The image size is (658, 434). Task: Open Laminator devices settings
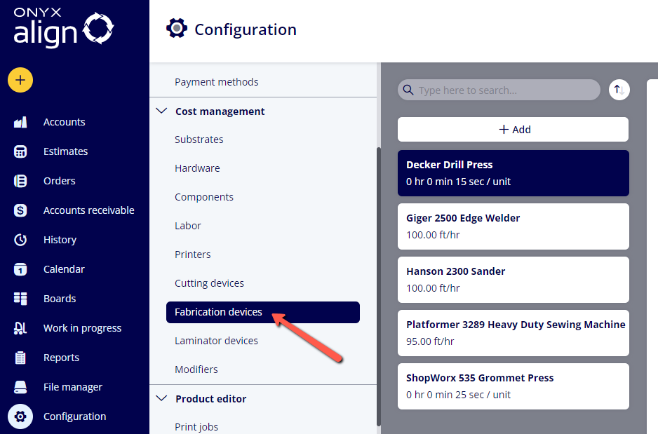pyautogui.click(x=216, y=341)
